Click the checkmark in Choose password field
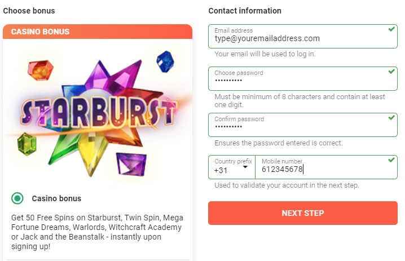This screenshot has height=261, width=405. pyautogui.click(x=391, y=72)
